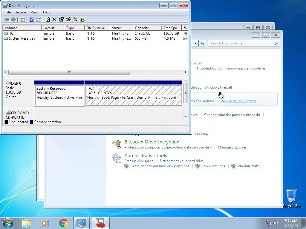Open File Explorer from taskbar
The image size is (306, 229).
click(x=27, y=223)
